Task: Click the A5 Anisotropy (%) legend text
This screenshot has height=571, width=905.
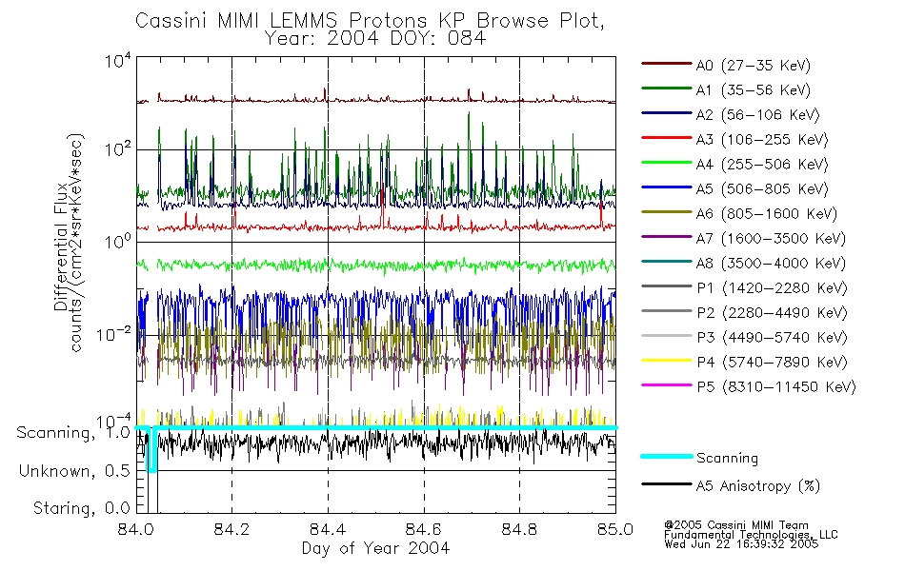Action: [x=758, y=486]
